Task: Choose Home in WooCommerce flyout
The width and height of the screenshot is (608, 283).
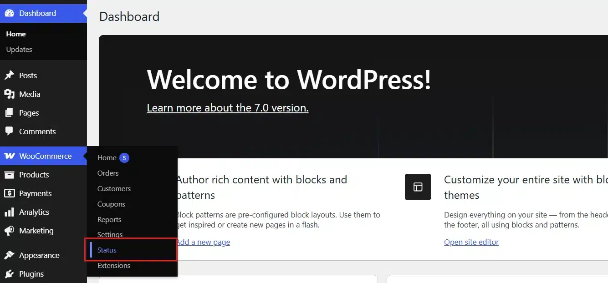Action: pos(107,158)
